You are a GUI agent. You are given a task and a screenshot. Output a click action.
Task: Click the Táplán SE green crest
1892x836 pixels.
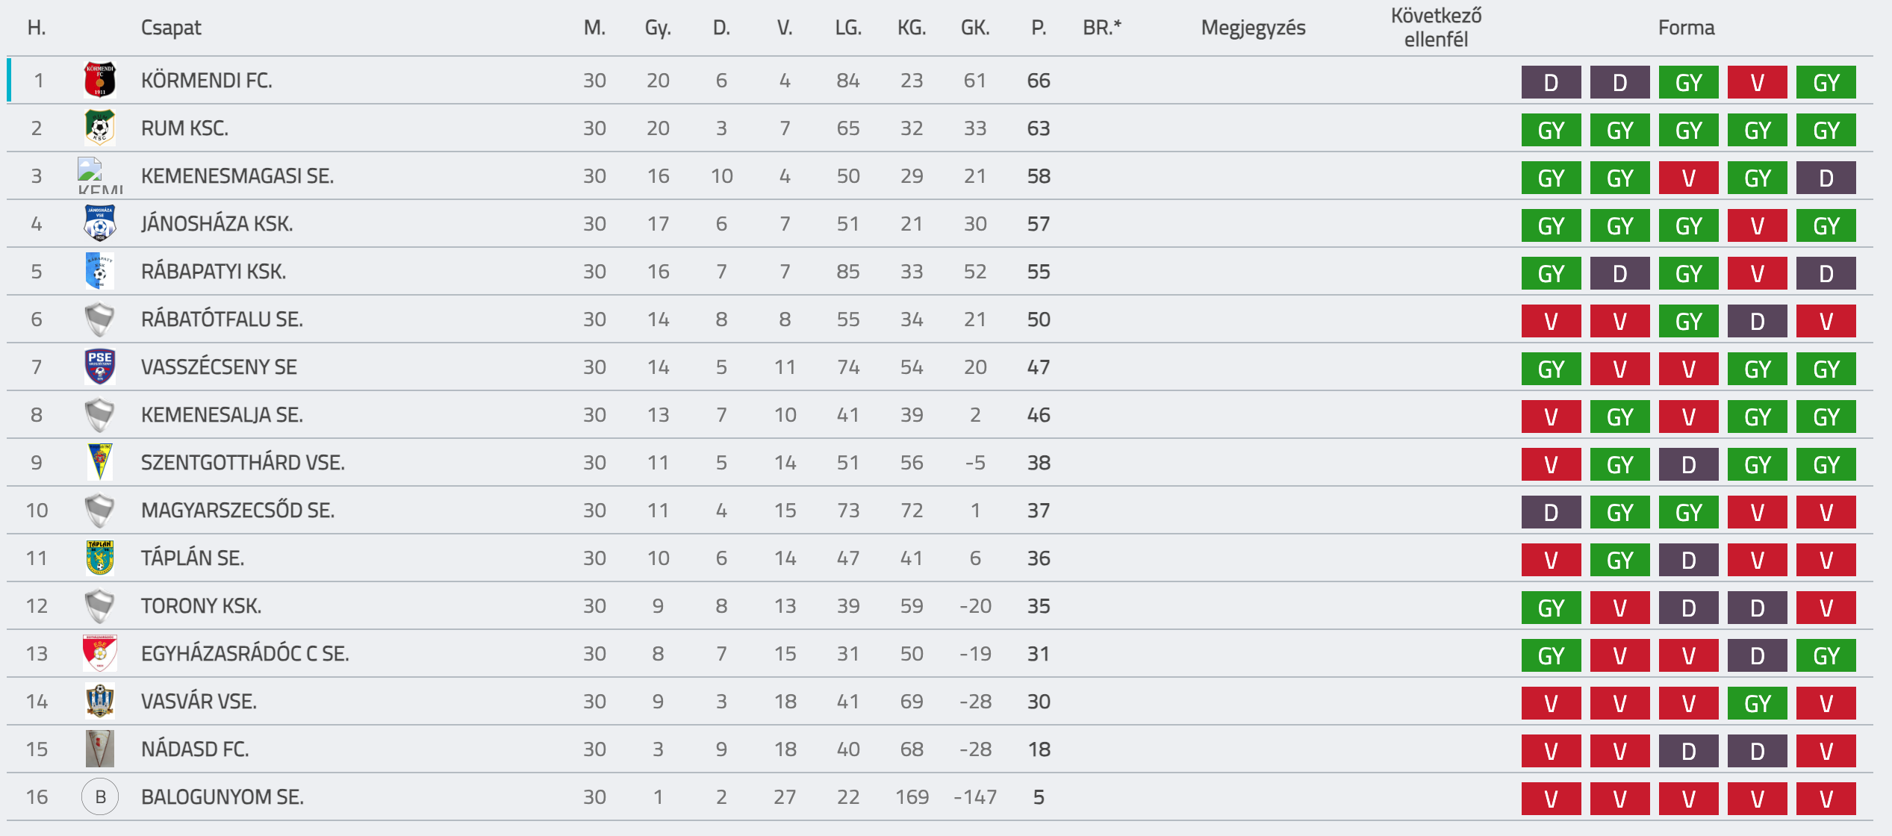(x=100, y=558)
